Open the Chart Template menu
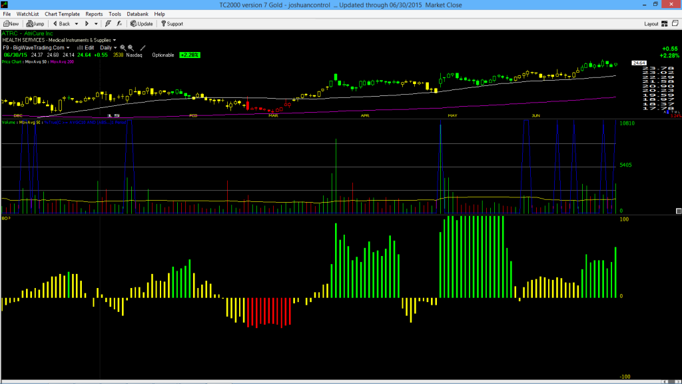The height and width of the screenshot is (384, 682). [62, 14]
